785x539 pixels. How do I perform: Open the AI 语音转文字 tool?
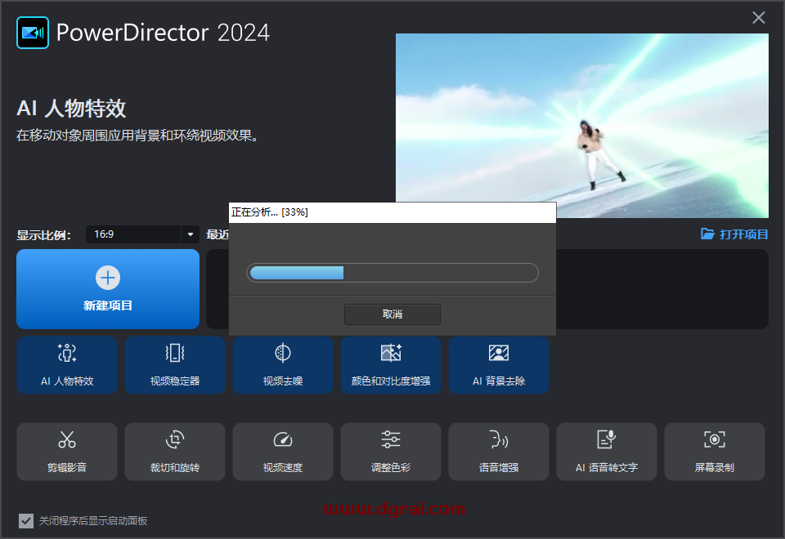[606, 452]
